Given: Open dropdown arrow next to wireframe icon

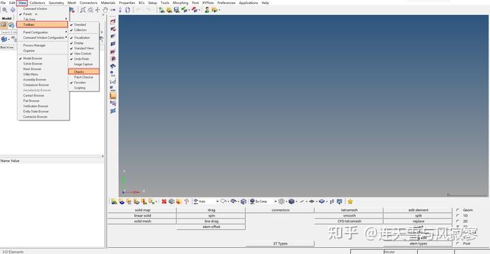Looking at the screenshot, I should tap(286, 202).
